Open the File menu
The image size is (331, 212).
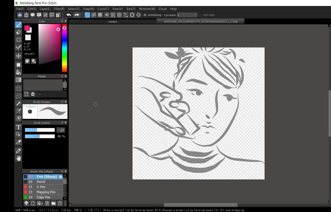20,9
